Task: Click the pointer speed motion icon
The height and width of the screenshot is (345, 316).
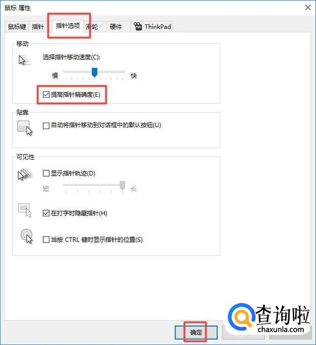Action: click(25, 60)
